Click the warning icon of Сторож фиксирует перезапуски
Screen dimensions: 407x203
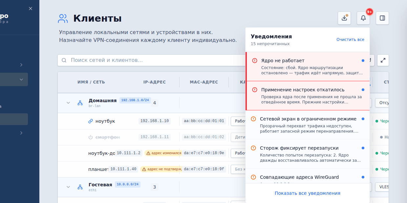click(253, 148)
